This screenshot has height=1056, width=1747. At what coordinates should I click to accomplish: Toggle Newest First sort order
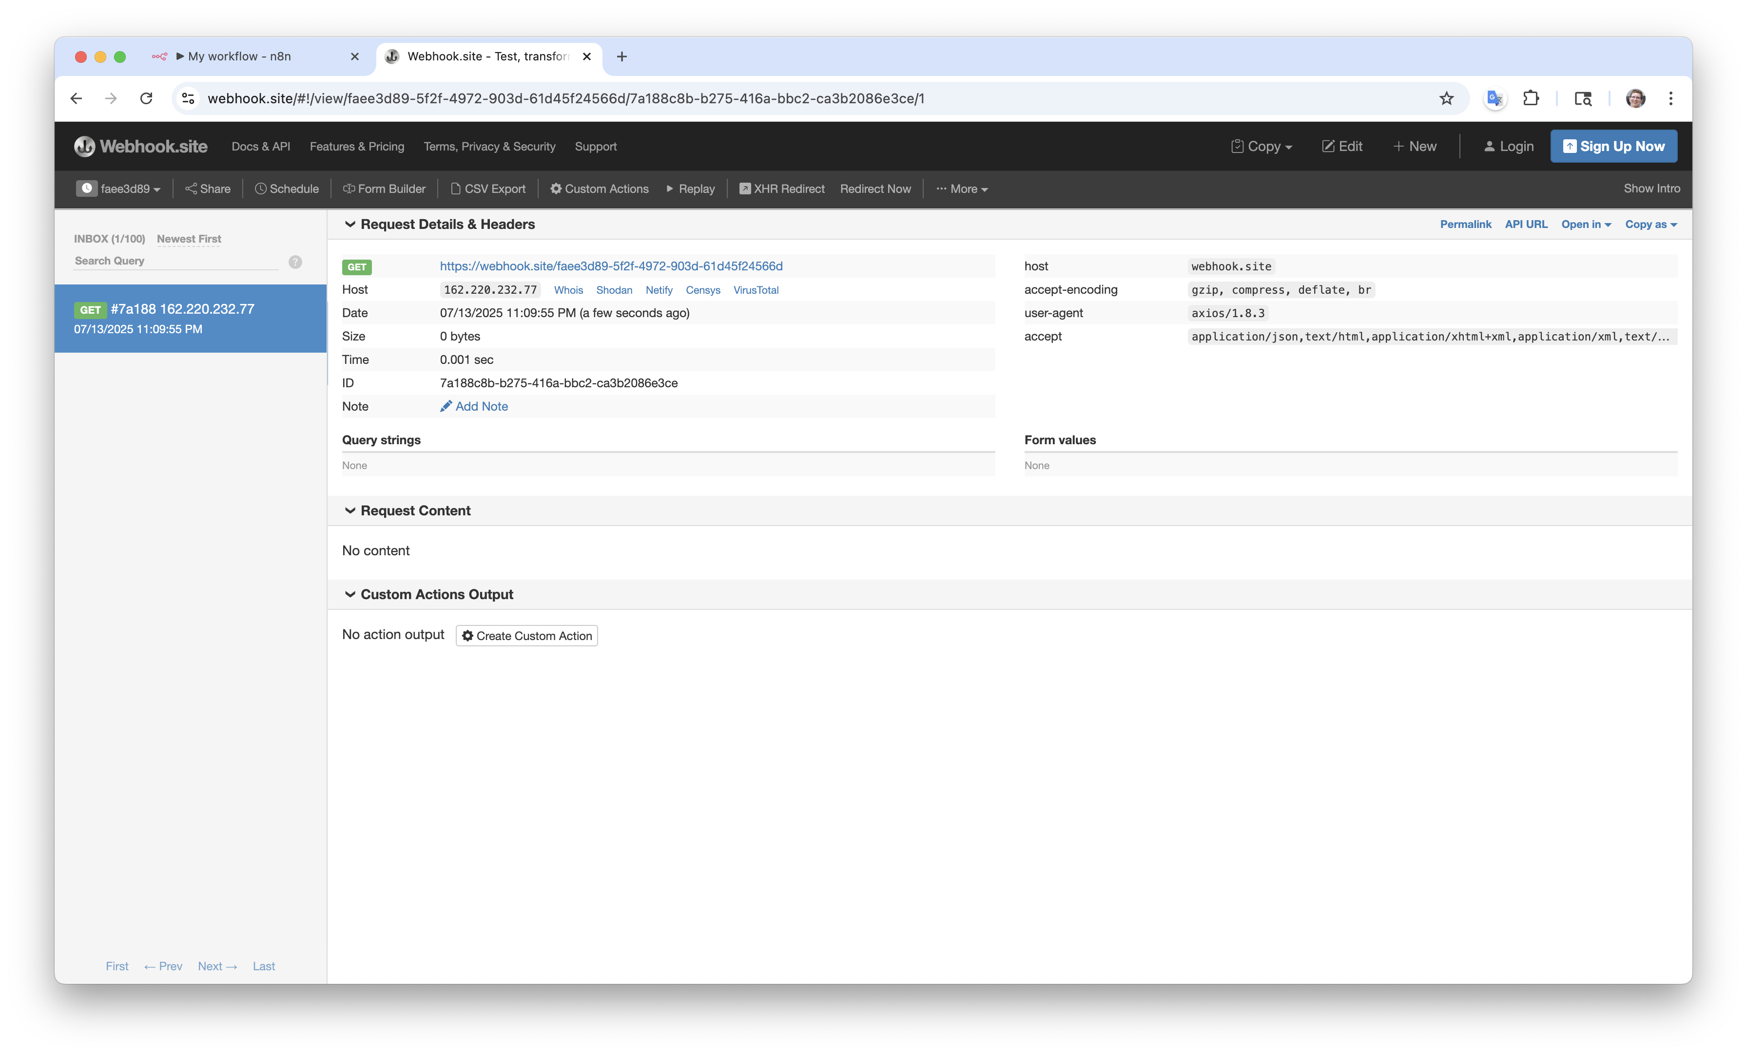tap(189, 239)
